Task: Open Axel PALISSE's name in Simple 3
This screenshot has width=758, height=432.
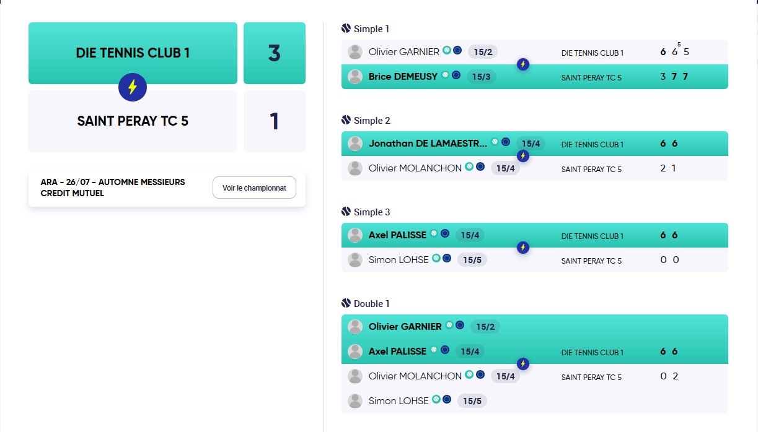Action: (397, 235)
